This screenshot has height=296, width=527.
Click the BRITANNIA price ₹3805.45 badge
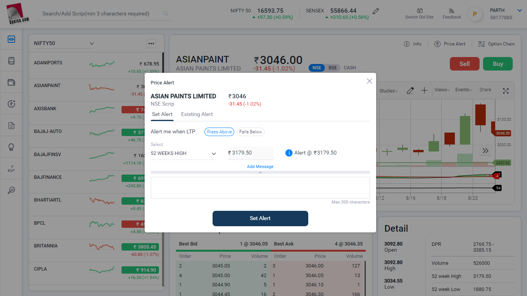coord(140,247)
